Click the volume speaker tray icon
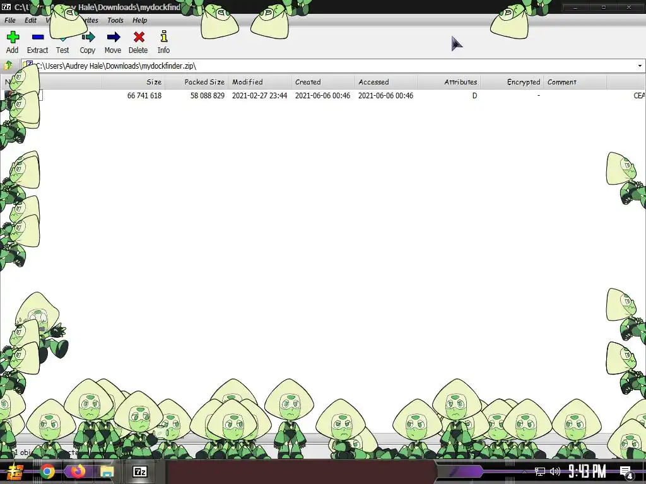646x484 pixels. (x=555, y=471)
